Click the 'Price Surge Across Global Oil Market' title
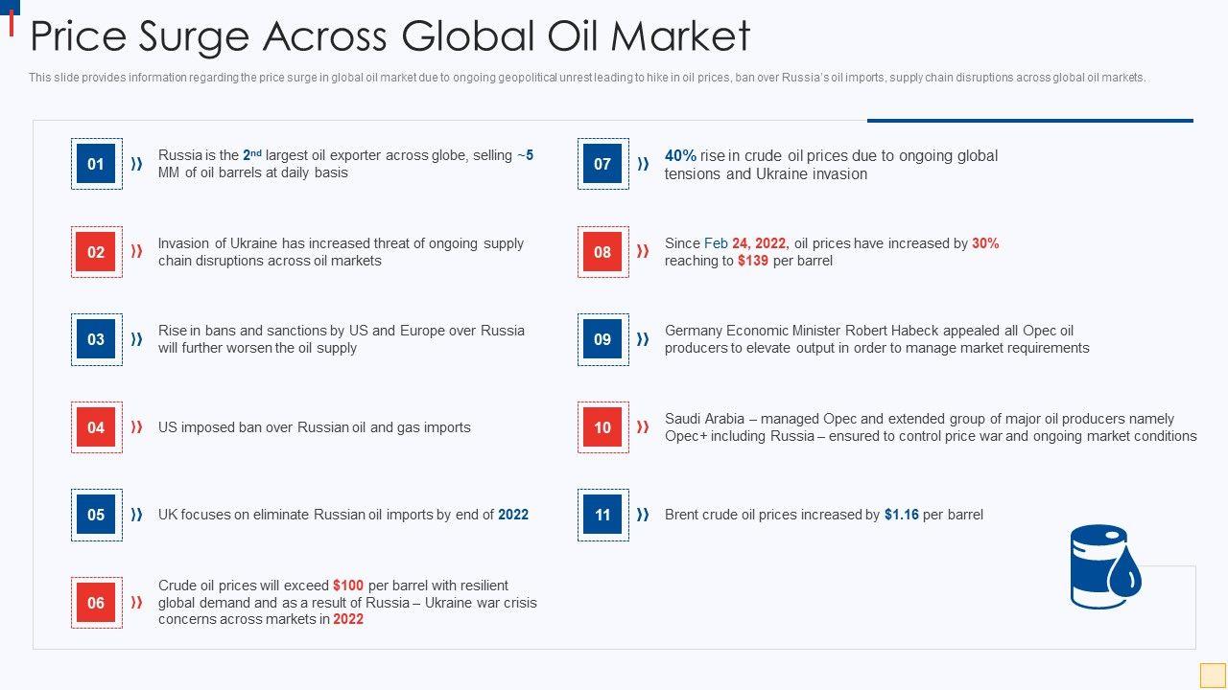The width and height of the screenshot is (1228, 690). tap(390, 36)
